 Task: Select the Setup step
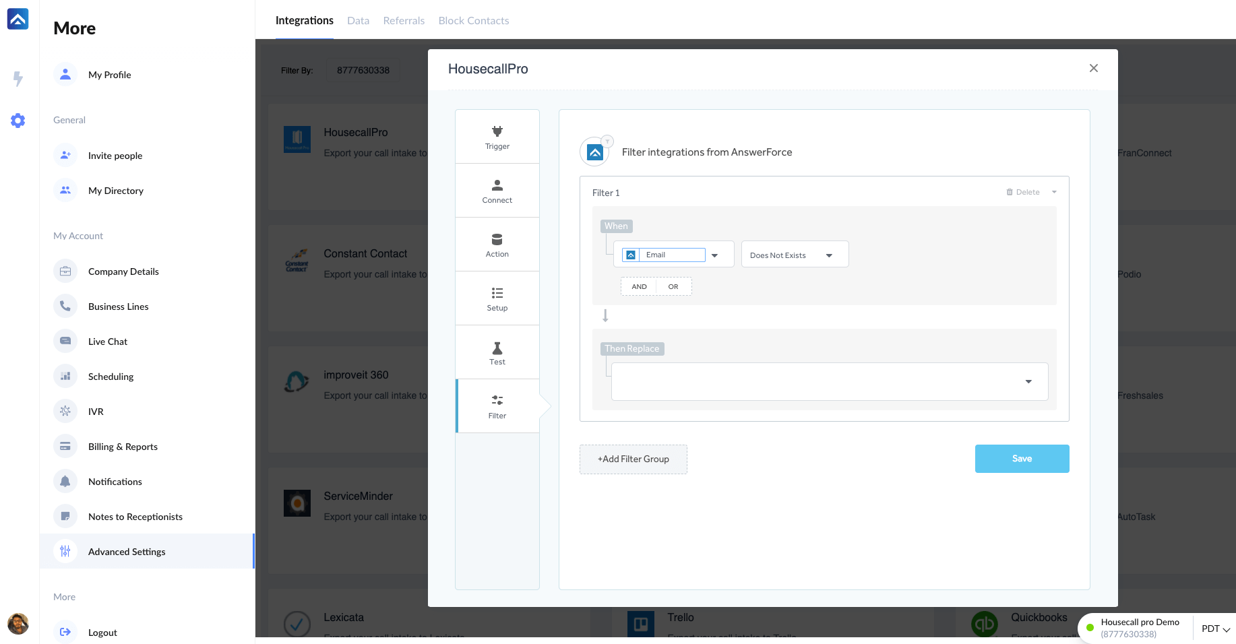497,298
